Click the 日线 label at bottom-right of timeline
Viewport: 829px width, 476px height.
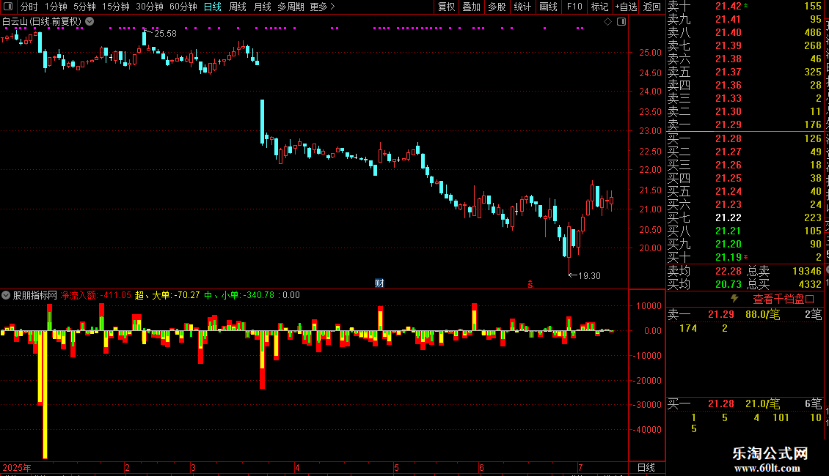tap(646, 467)
